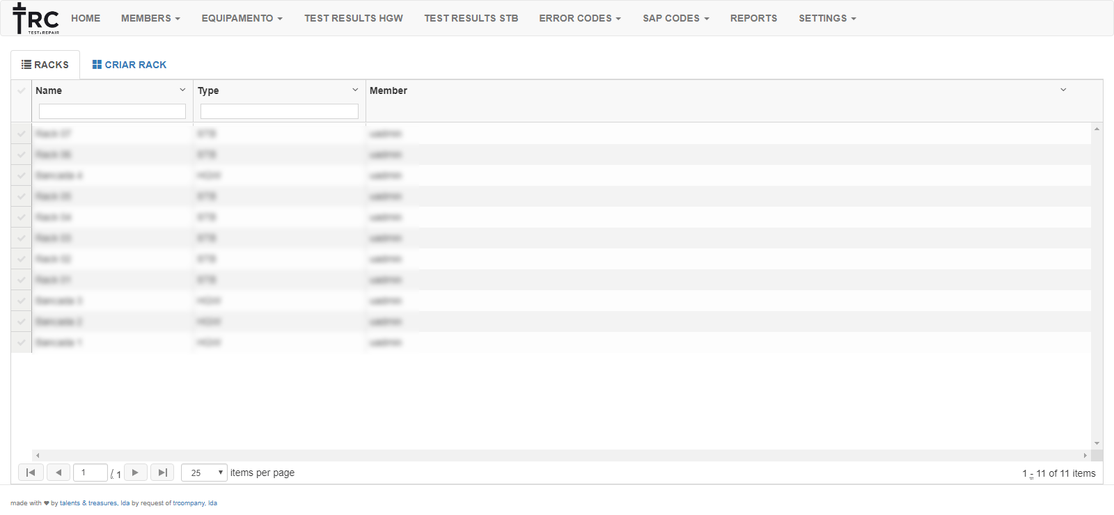Expand the Settings dropdown menu
This screenshot has width=1114, height=515.
(827, 18)
